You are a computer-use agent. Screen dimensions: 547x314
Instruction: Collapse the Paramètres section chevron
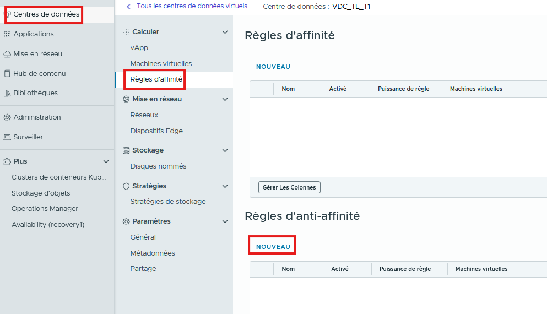coord(225,221)
